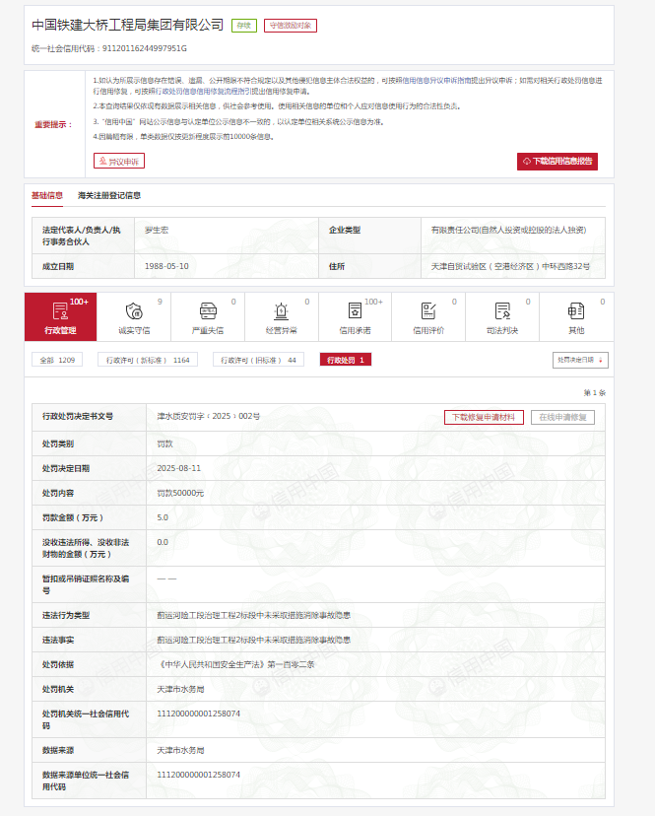Image resolution: width=655 pixels, height=816 pixels.
Task: Click 下载修复申请材料 button
Action: (x=484, y=418)
